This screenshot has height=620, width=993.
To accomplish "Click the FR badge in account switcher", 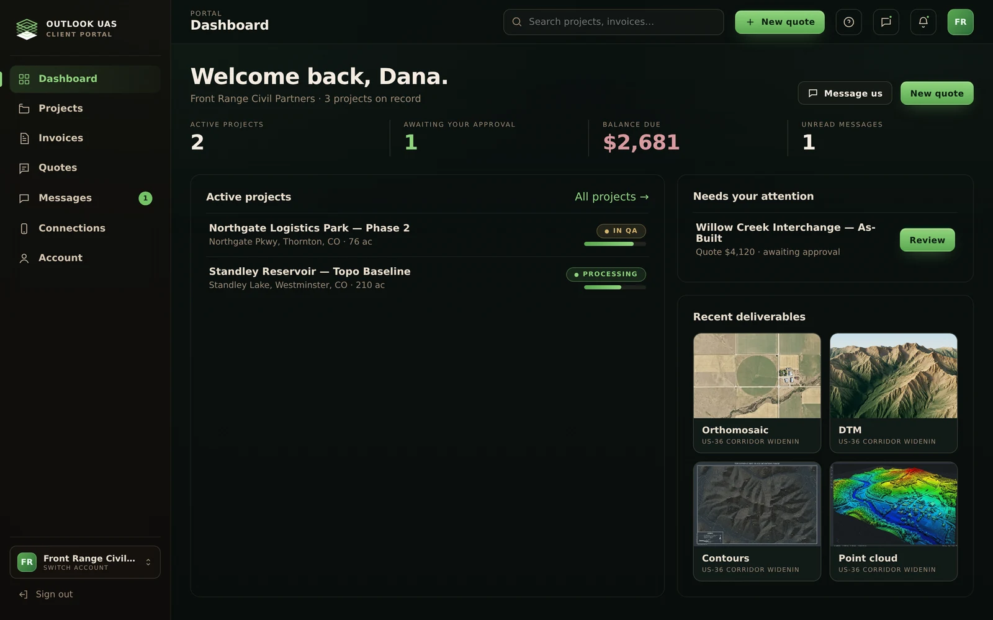I will [x=27, y=562].
